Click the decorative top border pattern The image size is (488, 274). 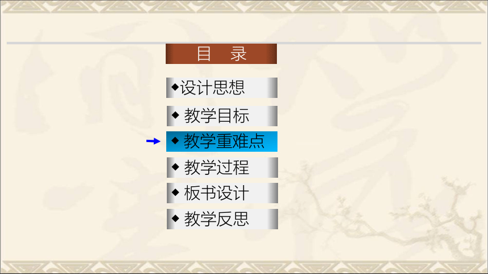pos(244,7)
